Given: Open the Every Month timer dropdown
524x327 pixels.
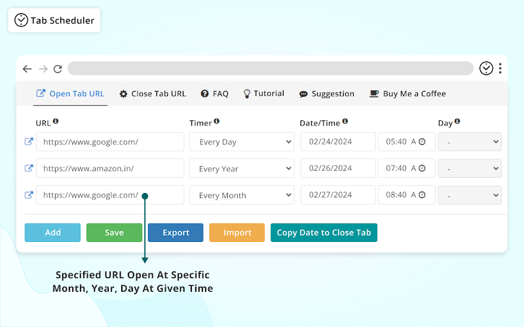Looking at the screenshot, I should [x=242, y=195].
